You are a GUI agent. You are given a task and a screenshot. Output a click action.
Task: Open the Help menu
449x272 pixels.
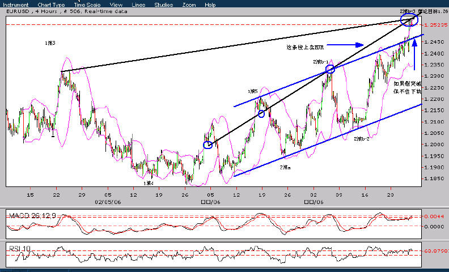click(210, 5)
